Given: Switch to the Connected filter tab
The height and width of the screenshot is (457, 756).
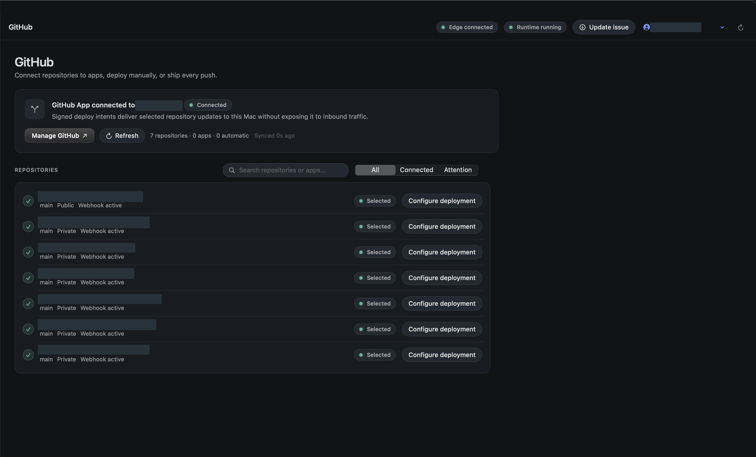Looking at the screenshot, I should [x=416, y=170].
